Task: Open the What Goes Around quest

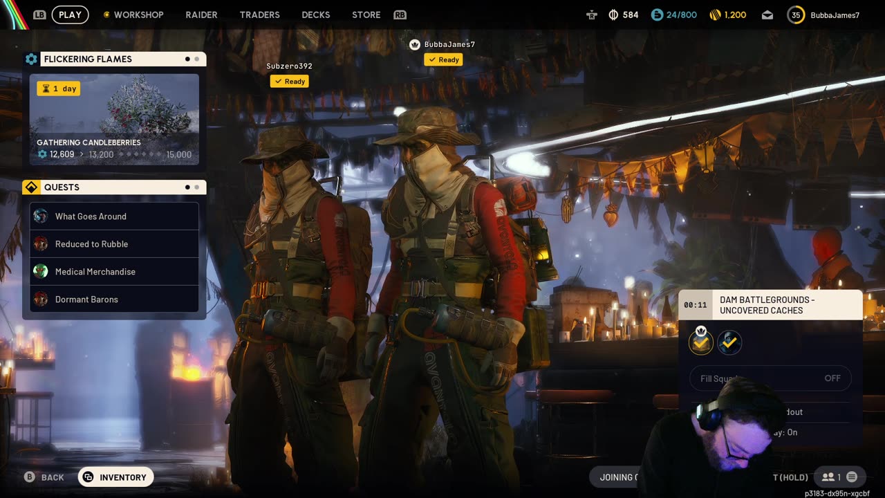Action: point(115,216)
